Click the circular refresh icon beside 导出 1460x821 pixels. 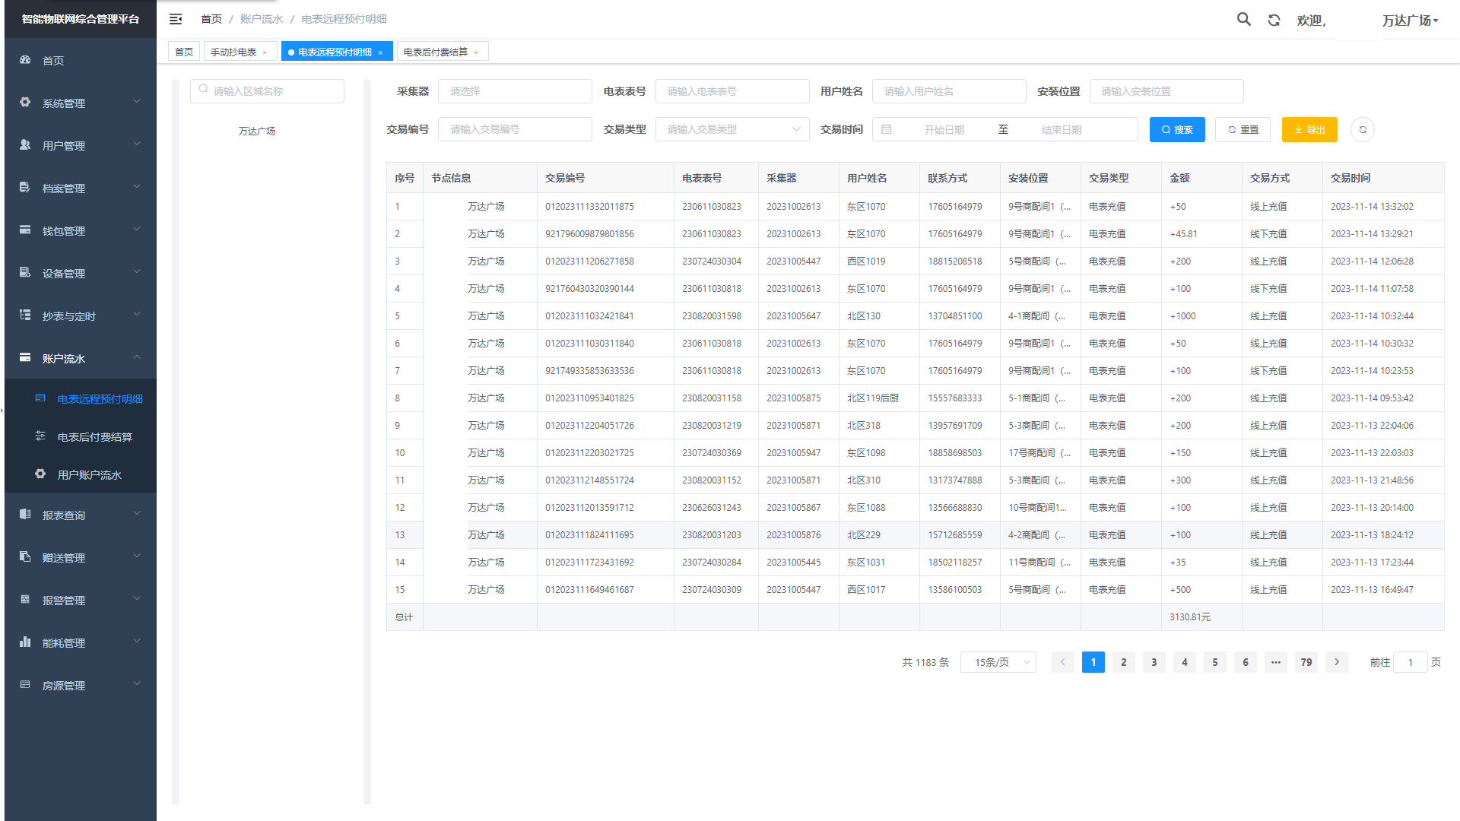1362,130
